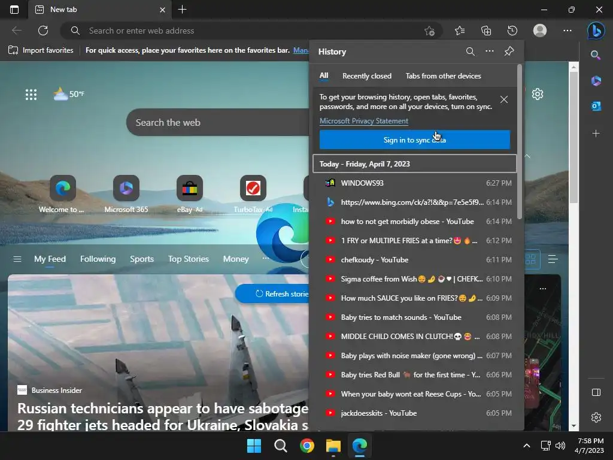Screen dimensions: 613x460
Task: Open the Microsoft 365 quick link tile
Action: (126, 195)
